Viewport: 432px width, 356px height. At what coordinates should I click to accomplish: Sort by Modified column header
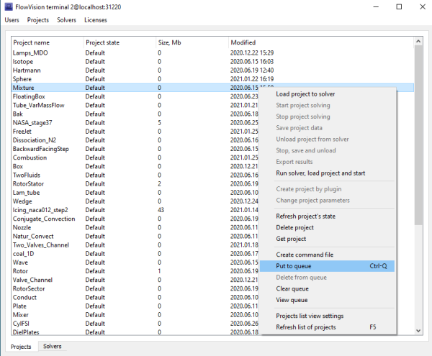coord(320,42)
